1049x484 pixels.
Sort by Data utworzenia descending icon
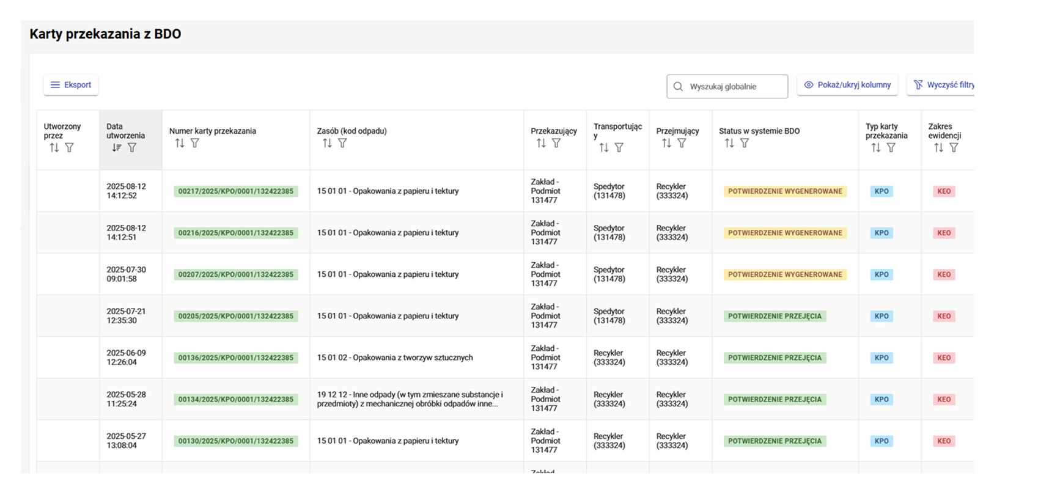tap(117, 148)
